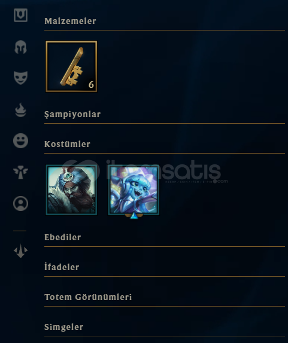
Task: Click the bottom sidebar trident arrow icon
Action: click(20, 251)
